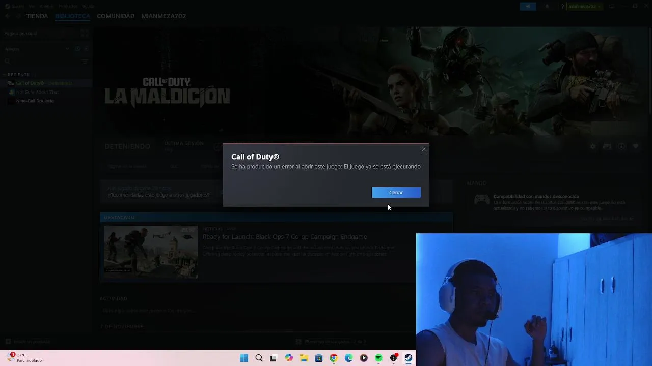
Task: Open Spotify from the taskbar
Action: [378, 358]
